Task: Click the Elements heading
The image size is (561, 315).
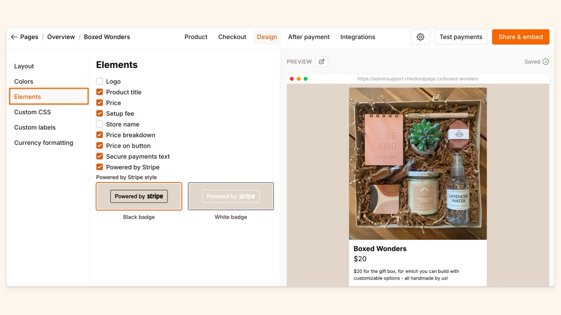Action: [117, 65]
